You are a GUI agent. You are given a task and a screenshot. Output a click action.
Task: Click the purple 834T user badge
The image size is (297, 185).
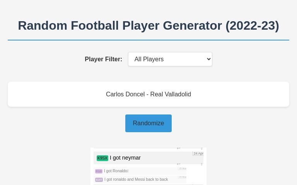point(99,180)
